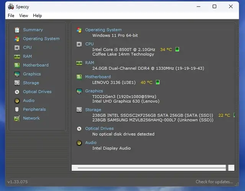The image size is (245, 191).
Task: Go to the CPU section in sidebar
Action: coord(27,47)
